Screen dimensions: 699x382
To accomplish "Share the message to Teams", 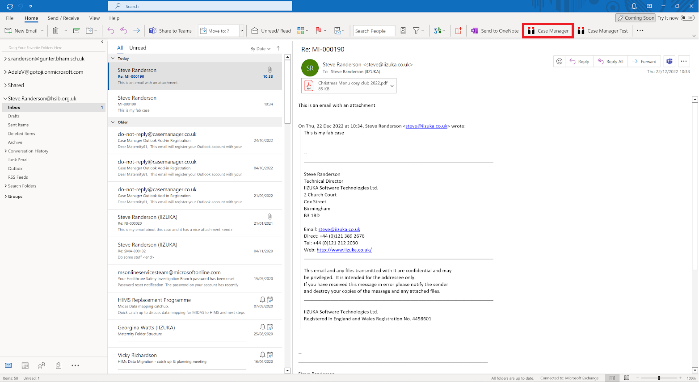I will click(x=170, y=31).
